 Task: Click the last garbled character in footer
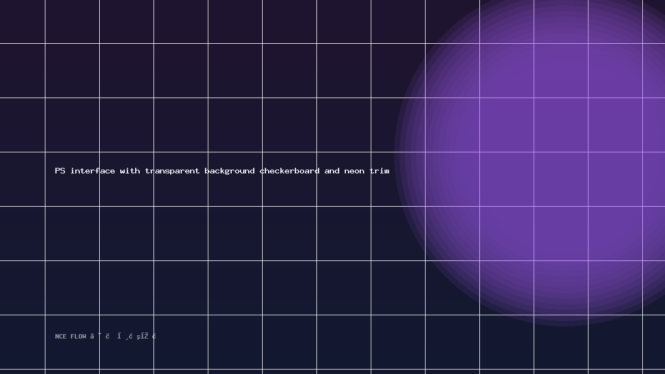(x=154, y=336)
